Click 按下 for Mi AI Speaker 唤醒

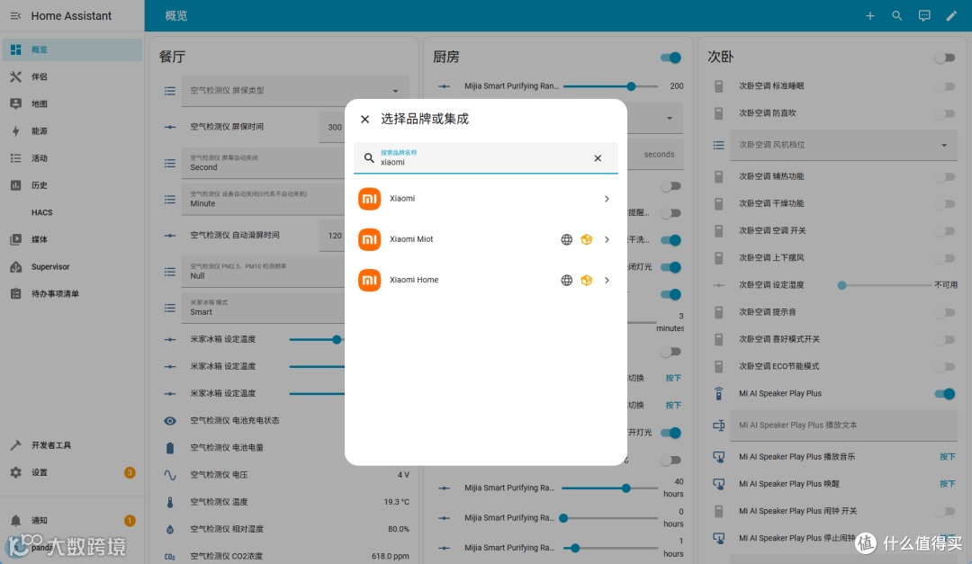pyautogui.click(x=947, y=484)
